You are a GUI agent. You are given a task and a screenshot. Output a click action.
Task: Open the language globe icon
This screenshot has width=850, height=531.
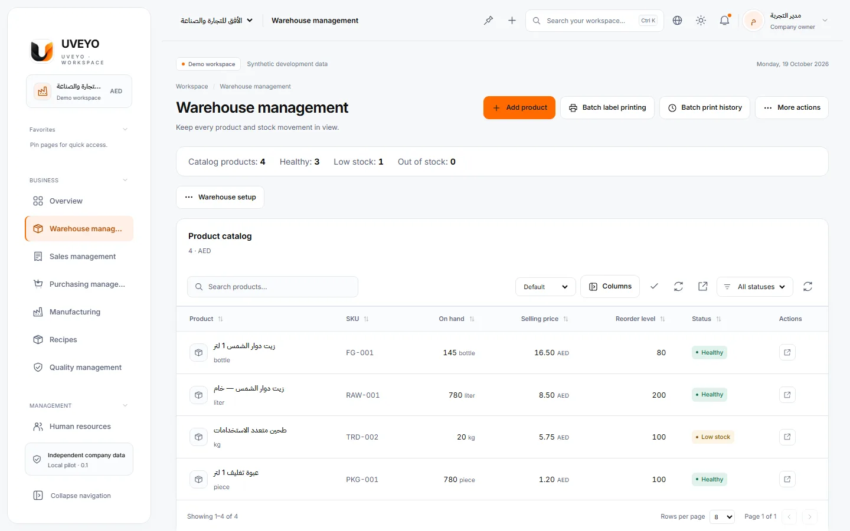click(x=677, y=21)
